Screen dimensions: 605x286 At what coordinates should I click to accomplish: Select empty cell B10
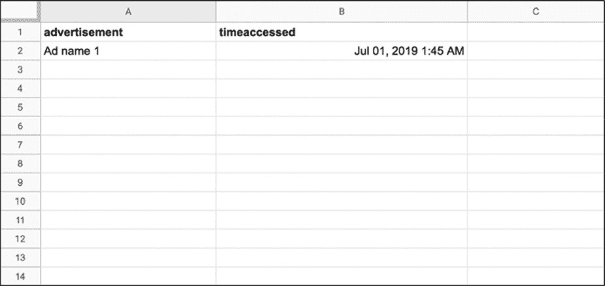pos(341,201)
